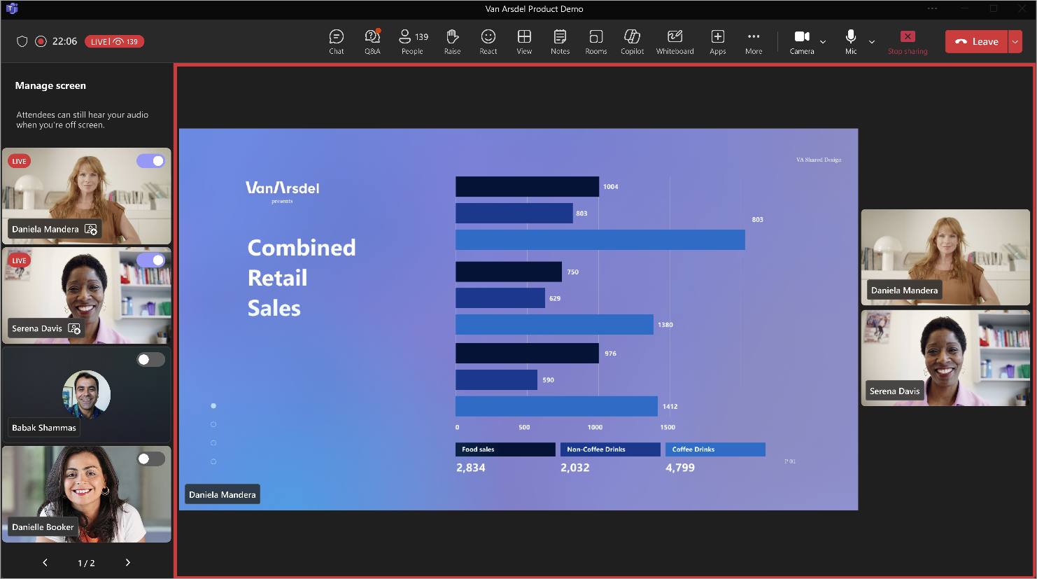Open the Whiteboard
This screenshot has width=1037, height=579.
click(x=675, y=42)
